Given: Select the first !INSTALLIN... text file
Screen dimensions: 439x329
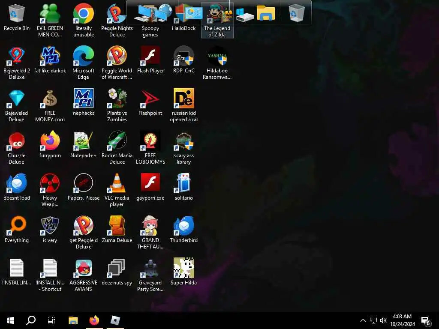Looking at the screenshot, I should click(x=17, y=272).
